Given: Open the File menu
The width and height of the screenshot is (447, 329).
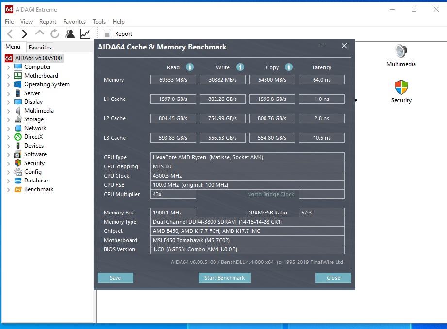Looking at the screenshot, I should (9, 22).
